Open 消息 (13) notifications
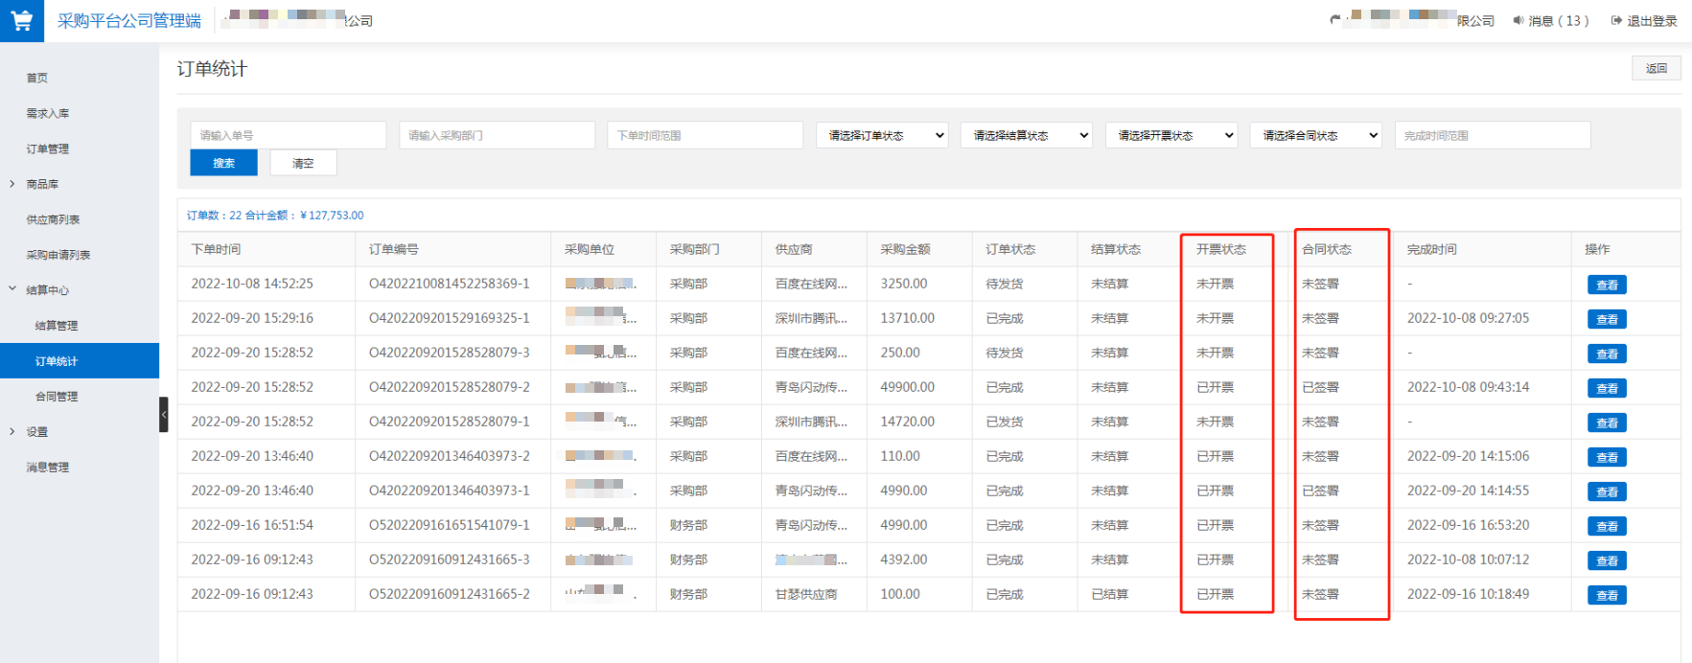 (1558, 20)
